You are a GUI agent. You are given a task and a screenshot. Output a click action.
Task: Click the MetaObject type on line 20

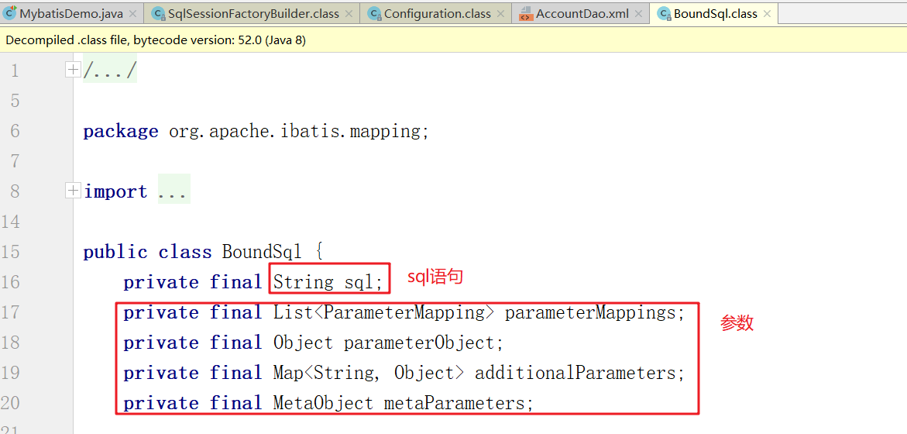tap(323, 403)
